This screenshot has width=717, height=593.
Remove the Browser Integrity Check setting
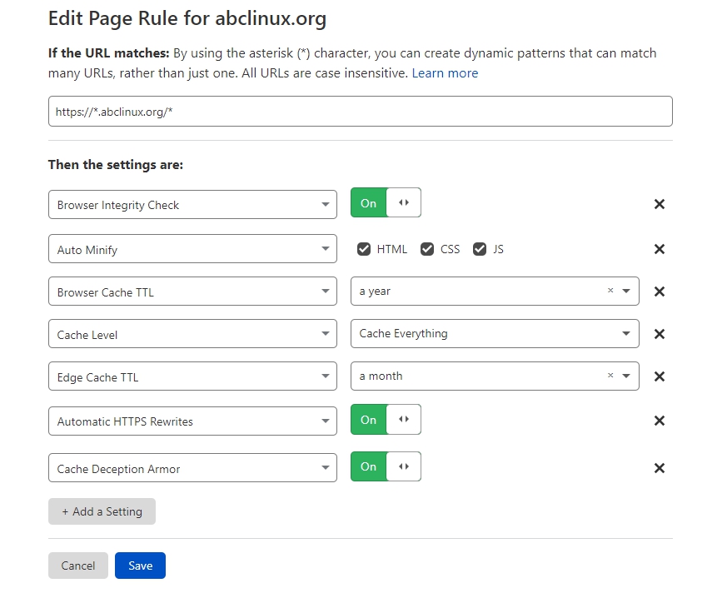click(x=659, y=204)
